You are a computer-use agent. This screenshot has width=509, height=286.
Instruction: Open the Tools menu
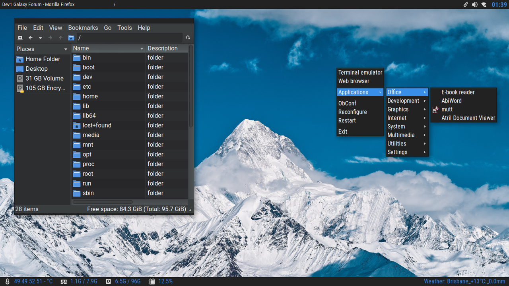pos(124,28)
